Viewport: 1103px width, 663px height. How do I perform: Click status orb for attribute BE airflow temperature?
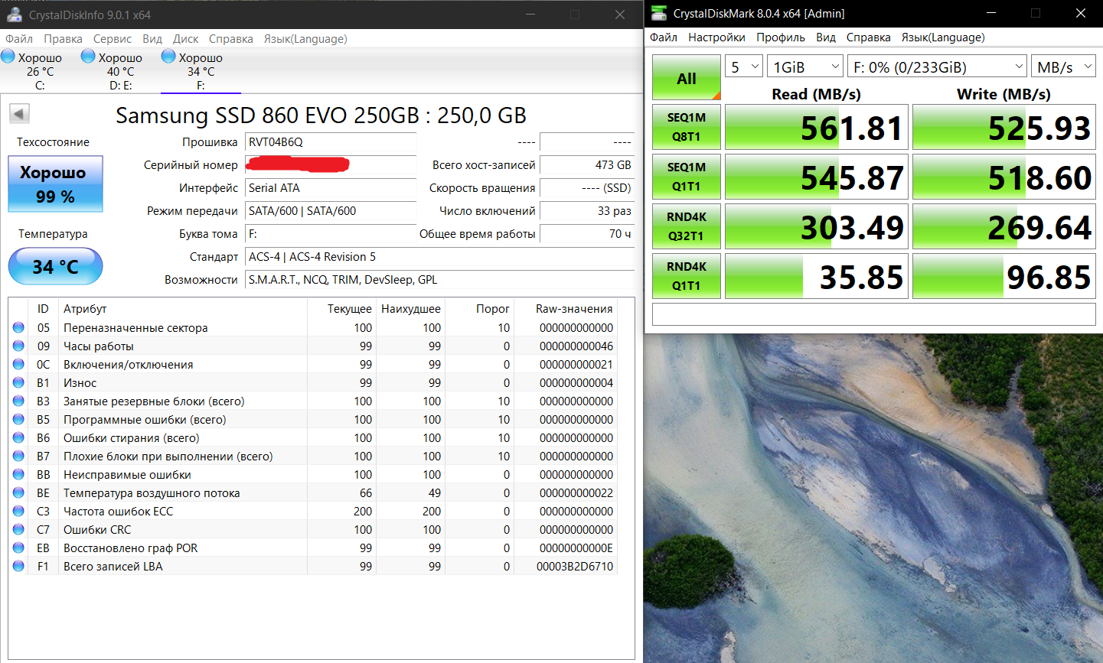pos(18,492)
